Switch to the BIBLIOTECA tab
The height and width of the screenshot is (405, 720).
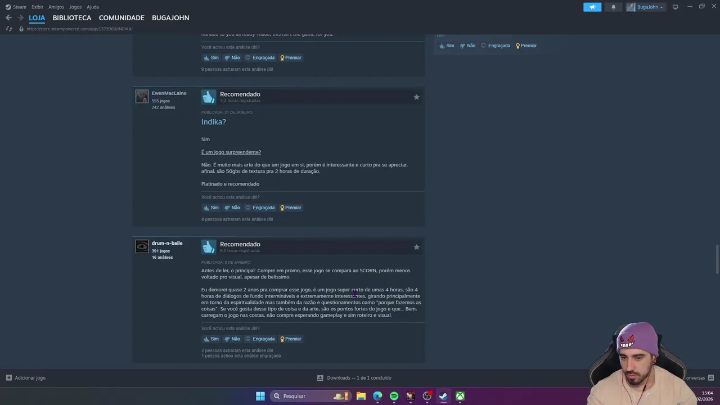pos(72,18)
